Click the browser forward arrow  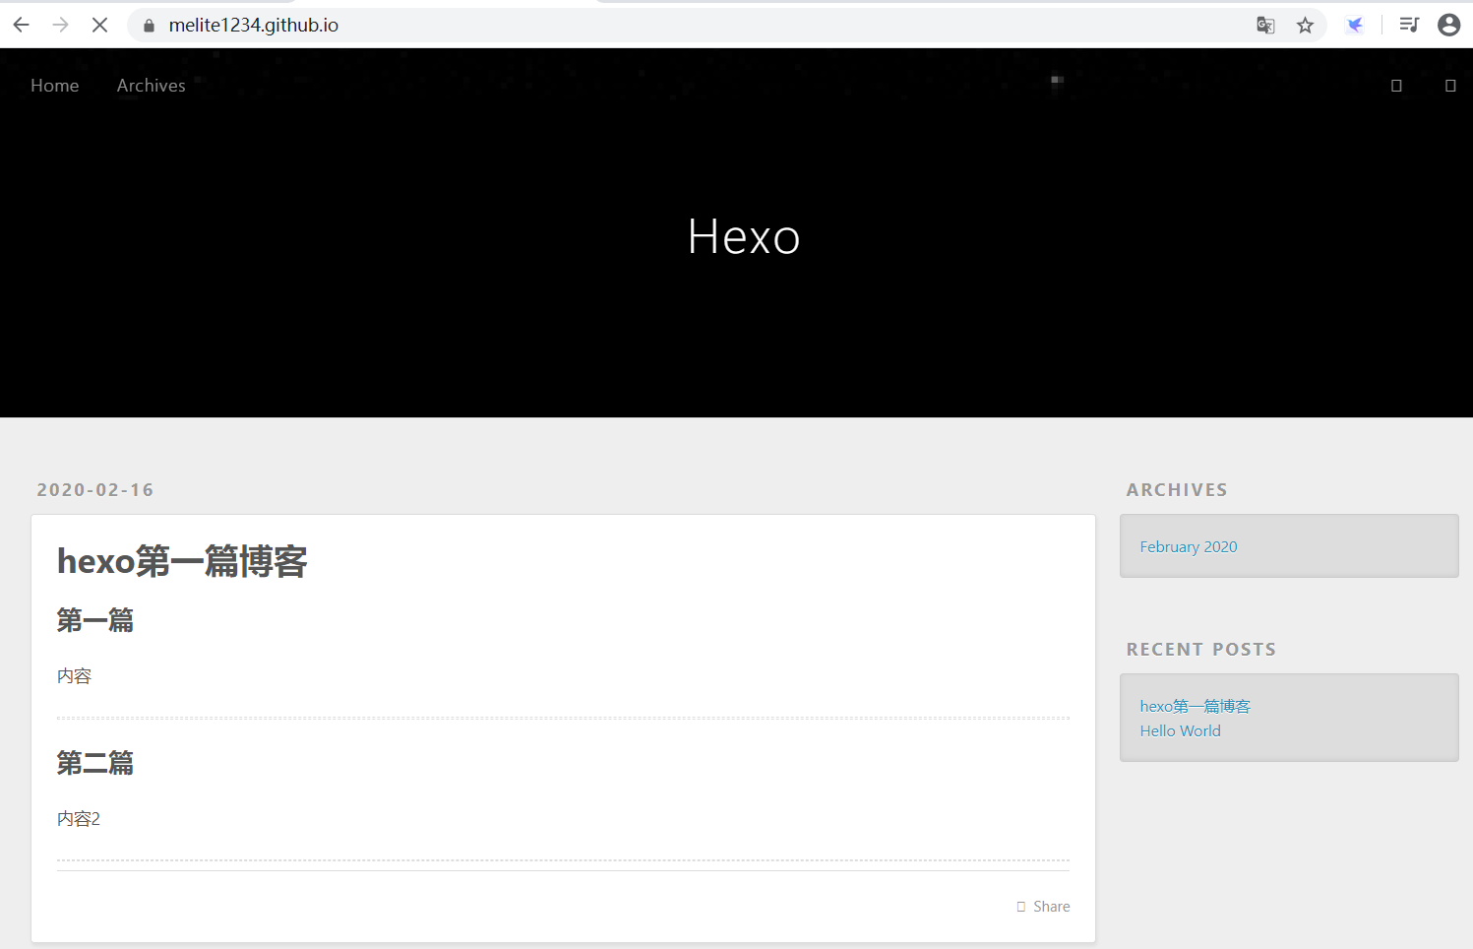point(61,25)
